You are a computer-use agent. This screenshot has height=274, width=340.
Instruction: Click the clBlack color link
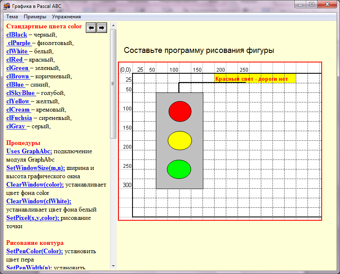pyautogui.click(x=17, y=35)
